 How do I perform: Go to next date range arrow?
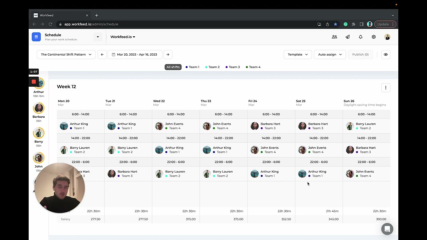click(168, 54)
